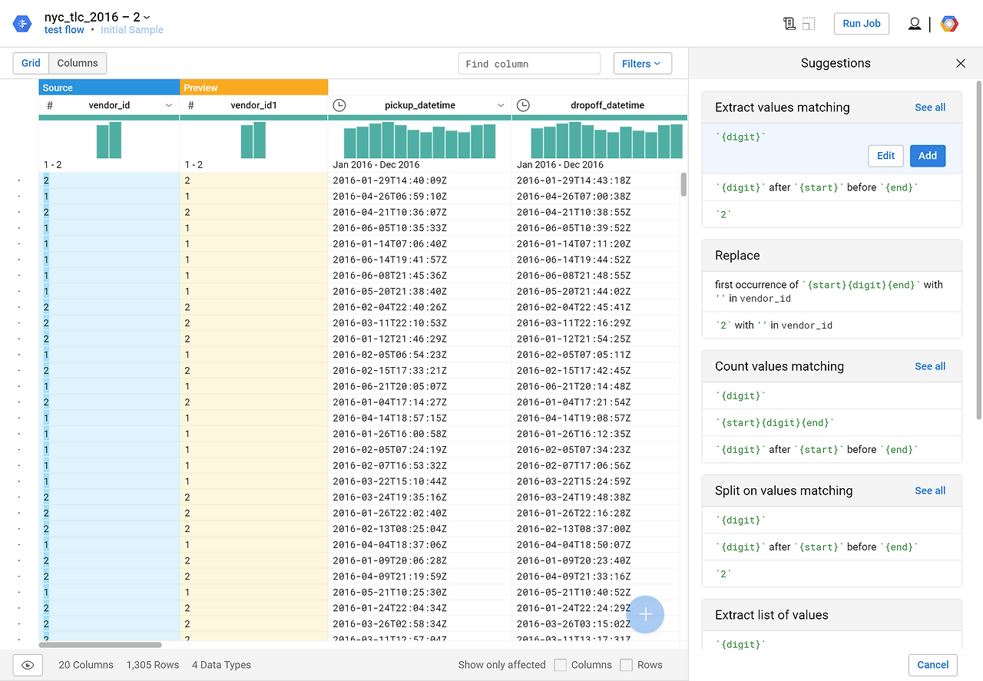Close the Suggestions panel
The height and width of the screenshot is (681, 983).
pyautogui.click(x=961, y=63)
